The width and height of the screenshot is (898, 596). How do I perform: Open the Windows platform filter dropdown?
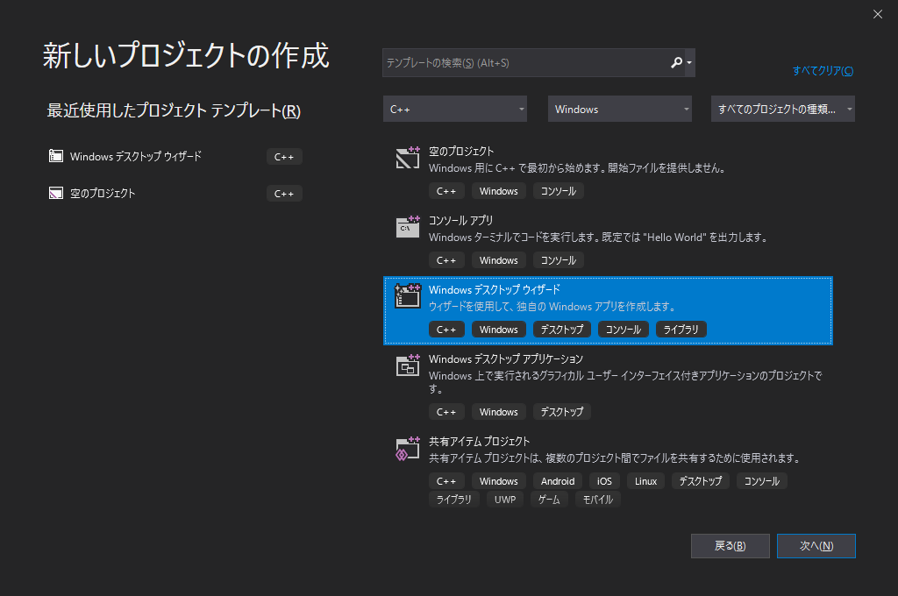(x=619, y=109)
